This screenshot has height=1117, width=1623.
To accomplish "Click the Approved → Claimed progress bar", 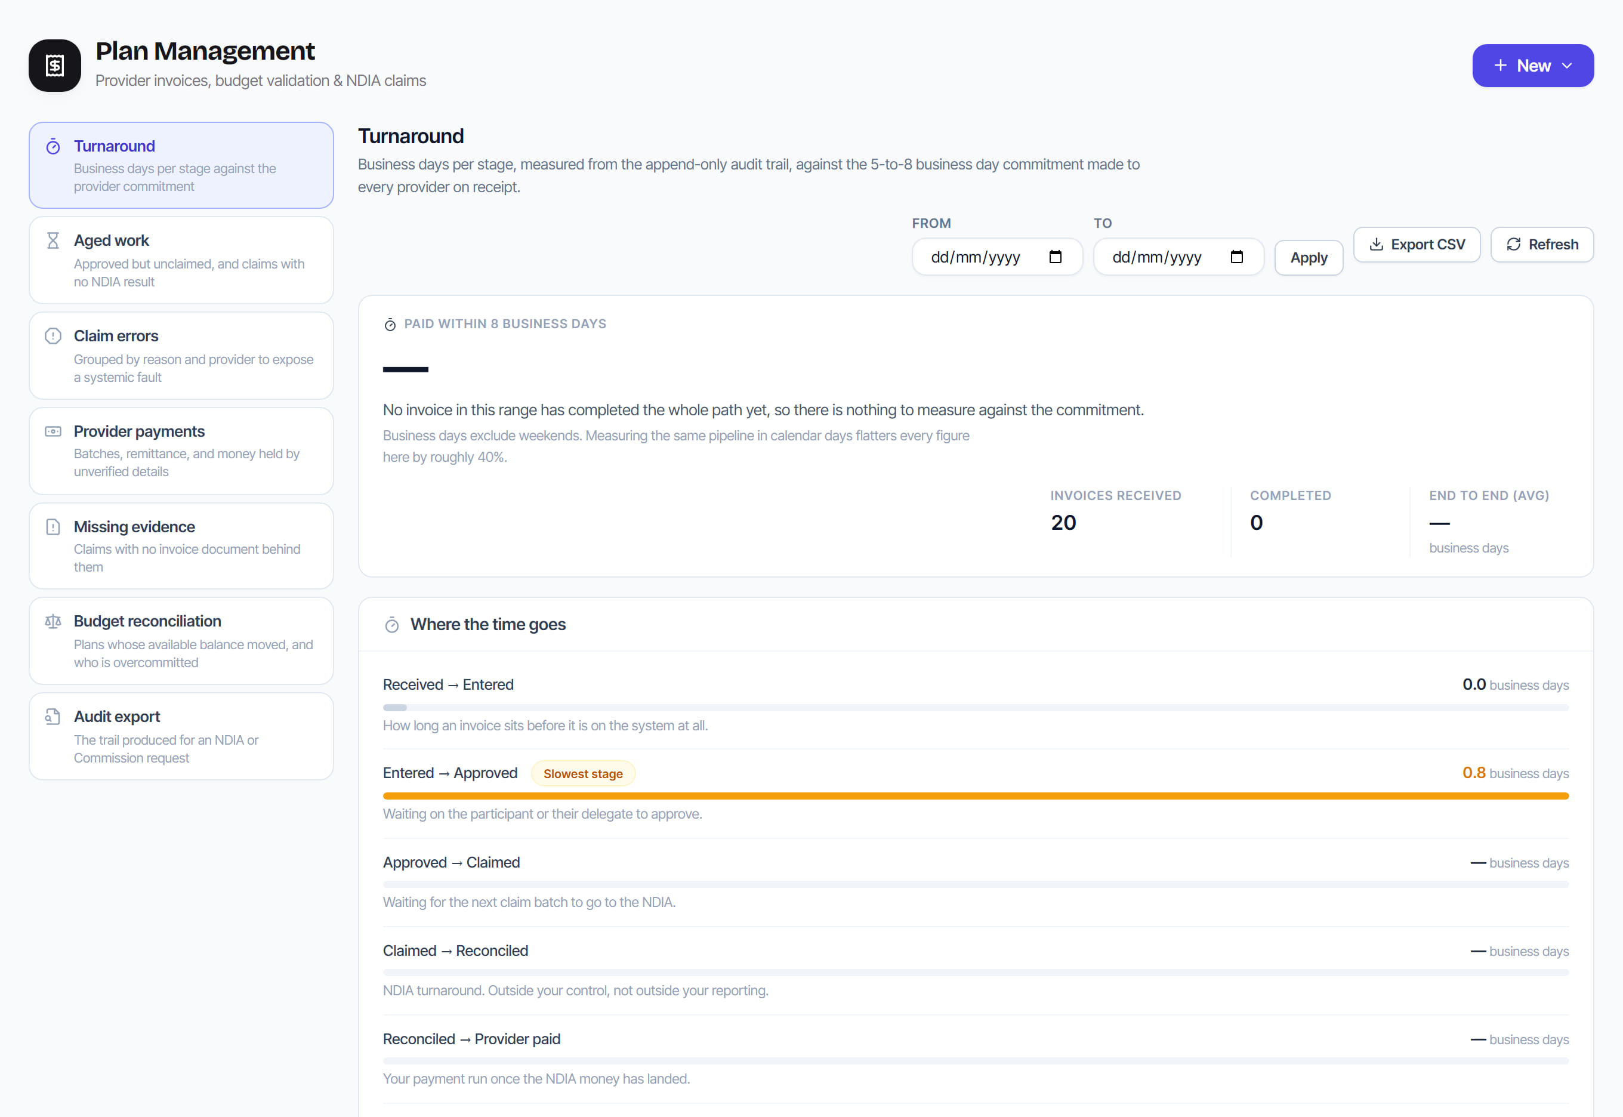I will (976, 884).
